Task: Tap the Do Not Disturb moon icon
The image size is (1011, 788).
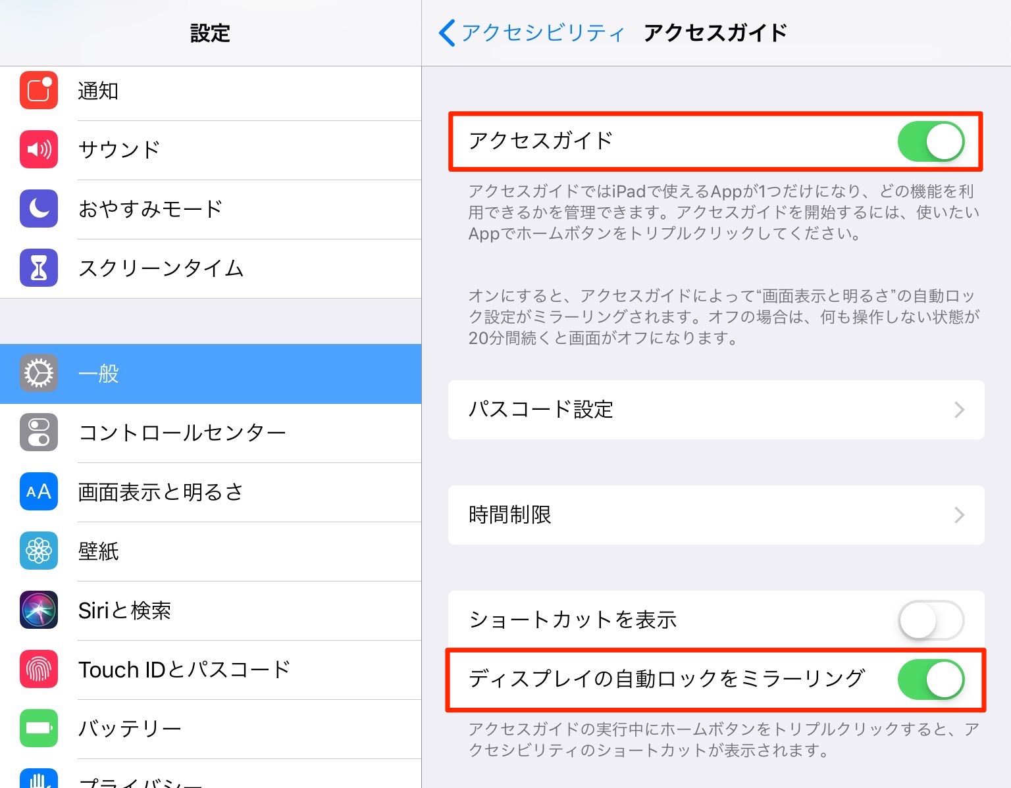Action: 39,209
